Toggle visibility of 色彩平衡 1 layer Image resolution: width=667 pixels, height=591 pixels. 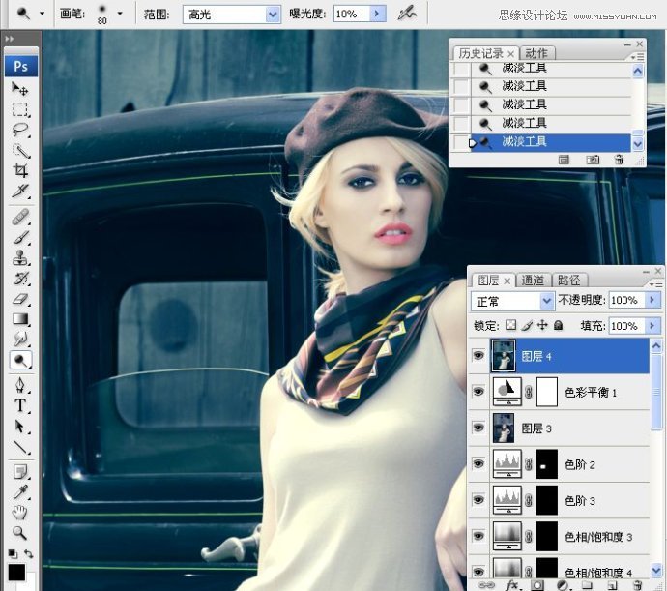[479, 392]
